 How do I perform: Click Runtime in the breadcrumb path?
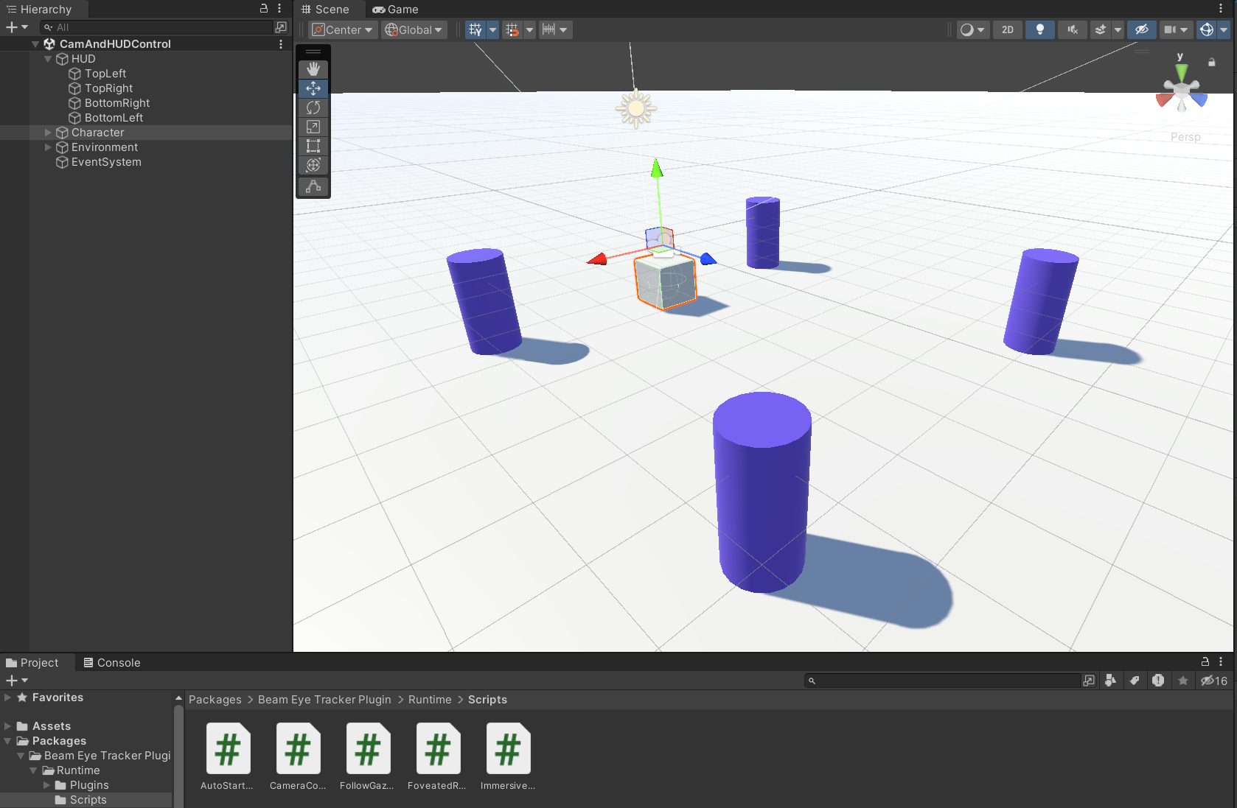click(430, 700)
